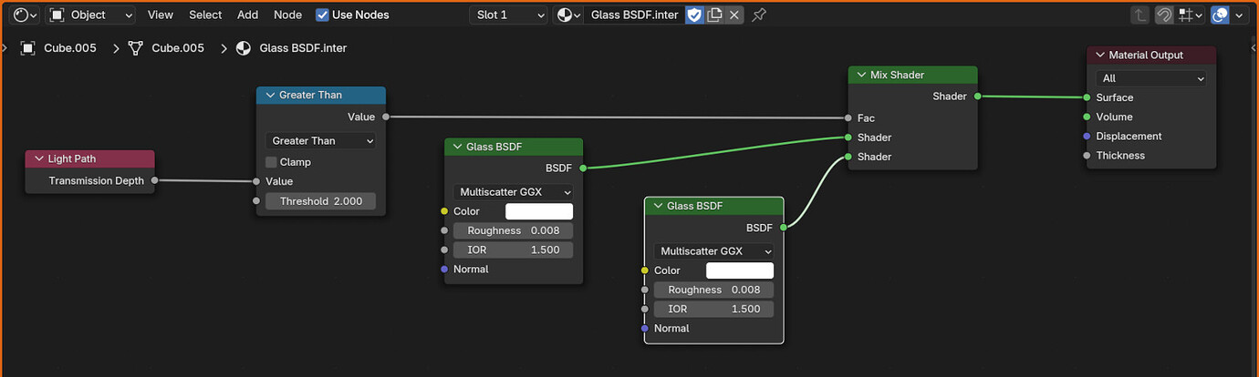
Task: Open the Select menu
Action: tap(205, 15)
